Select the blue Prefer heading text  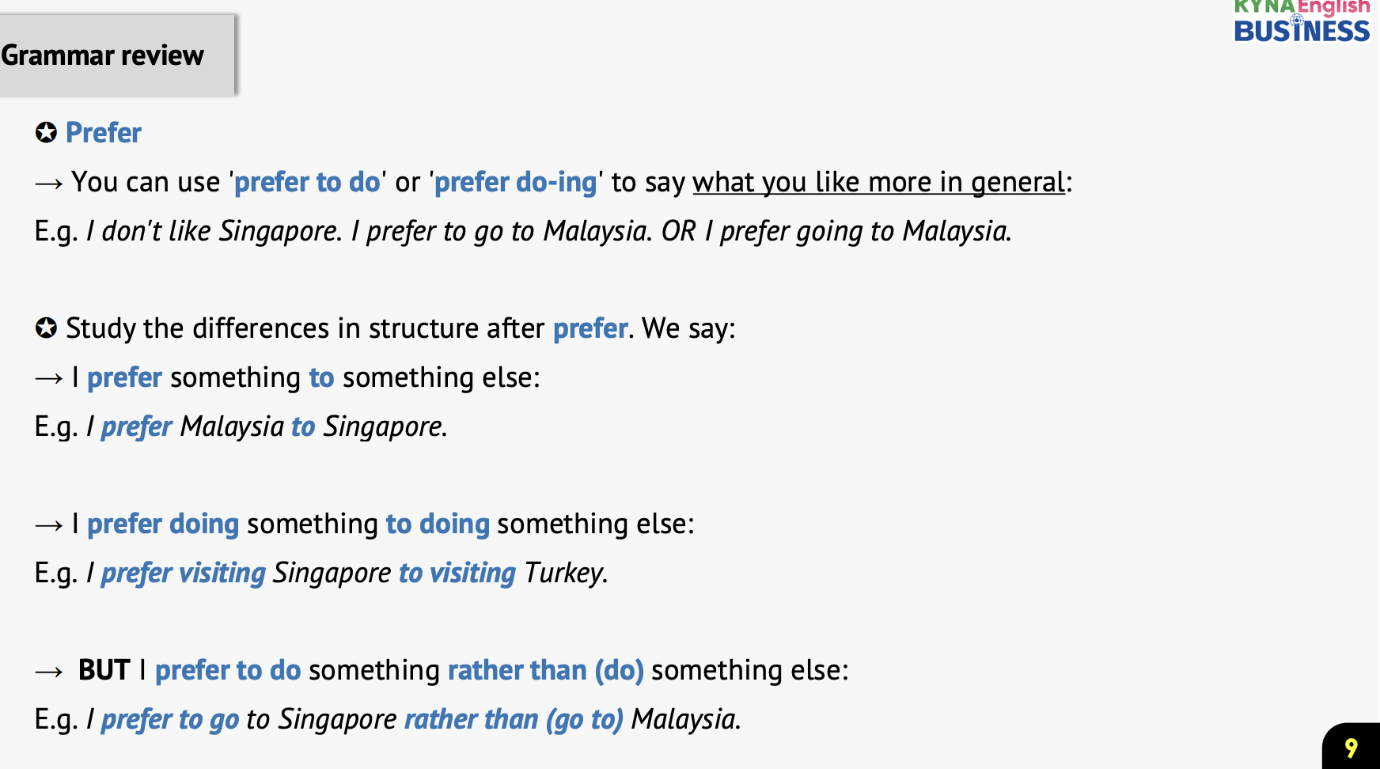pyautogui.click(x=104, y=133)
